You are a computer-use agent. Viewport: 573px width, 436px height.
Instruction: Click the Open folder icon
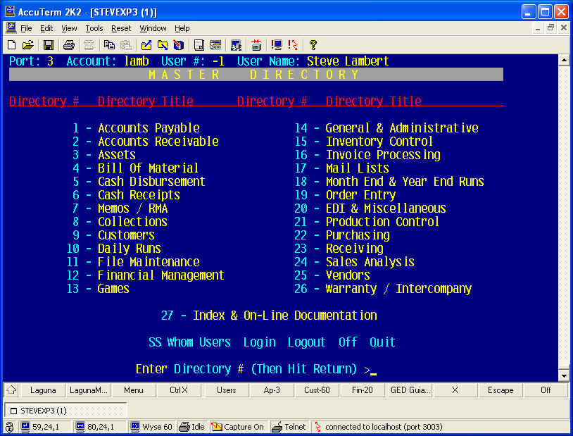[27, 45]
